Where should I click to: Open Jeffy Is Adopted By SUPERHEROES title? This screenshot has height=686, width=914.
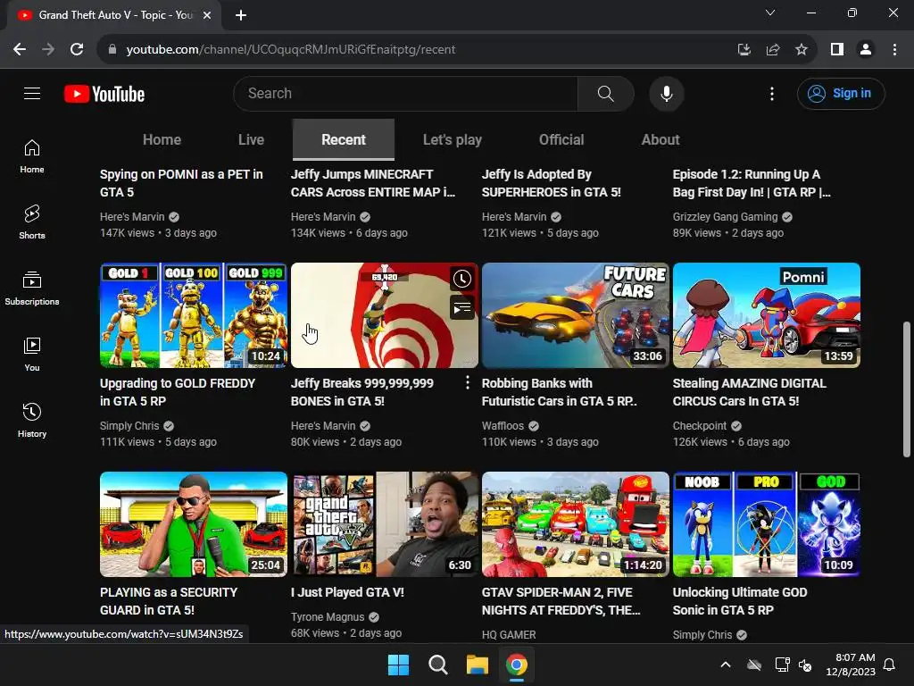point(552,183)
